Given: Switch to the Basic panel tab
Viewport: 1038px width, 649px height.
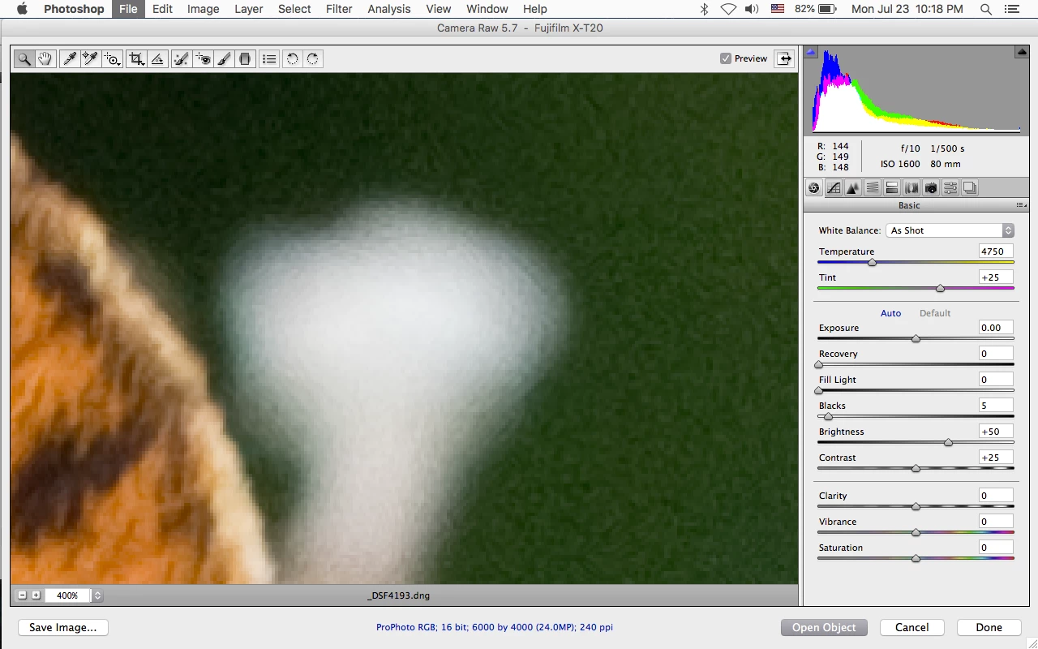Looking at the screenshot, I should tap(814, 188).
